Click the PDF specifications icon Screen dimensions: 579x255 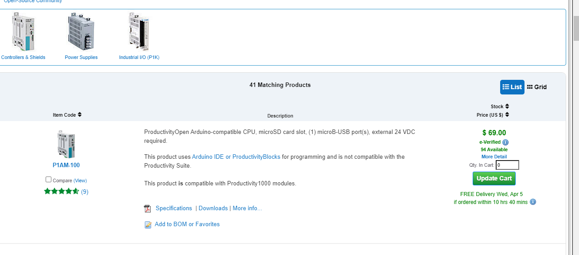148,209
